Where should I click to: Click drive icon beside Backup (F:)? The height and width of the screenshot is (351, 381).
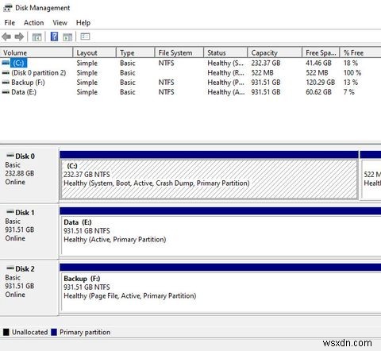pyautogui.click(x=6, y=83)
